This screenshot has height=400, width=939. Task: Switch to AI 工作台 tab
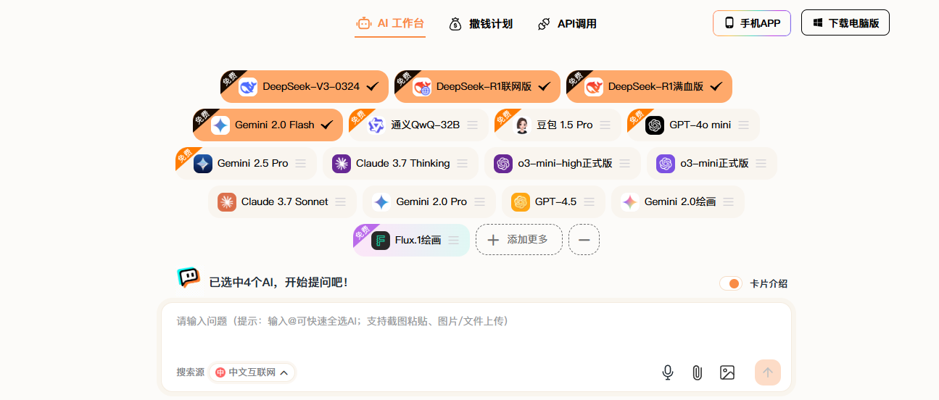pyautogui.click(x=390, y=23)
